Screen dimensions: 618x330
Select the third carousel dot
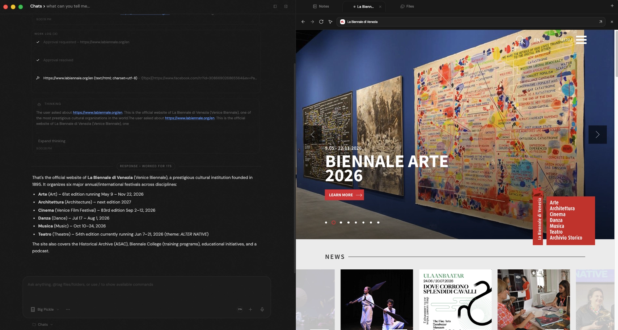(341, 223)
